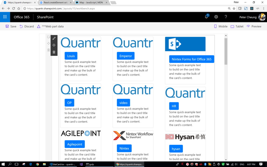Click the blue S extension icon
Screen dimensions: 267x167
point(246,8)
